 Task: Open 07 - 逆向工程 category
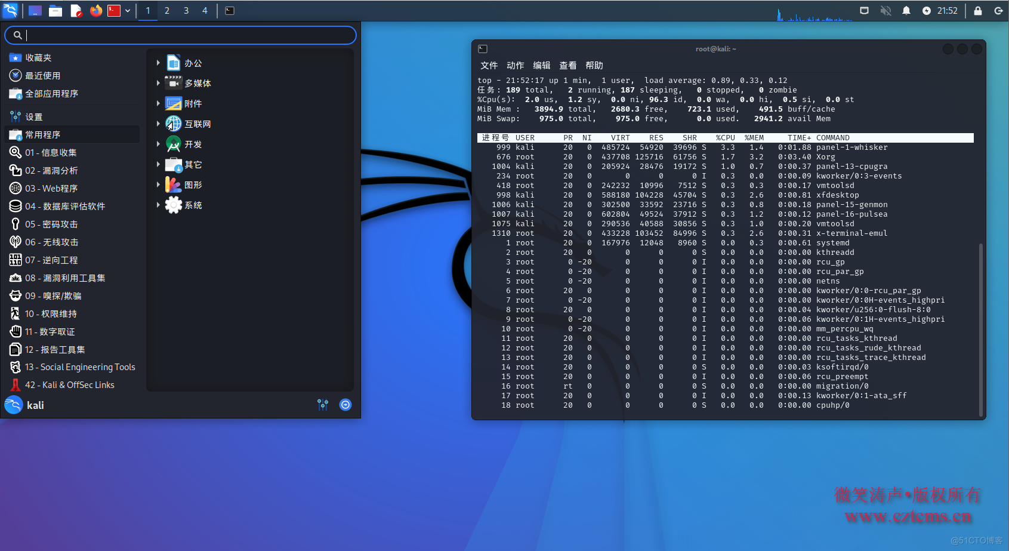pos(72,260)
